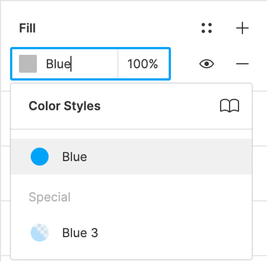This screenshot has width=267, height=278.
Task: Open the library book icon in Color Styles
Action: [230, 106]
